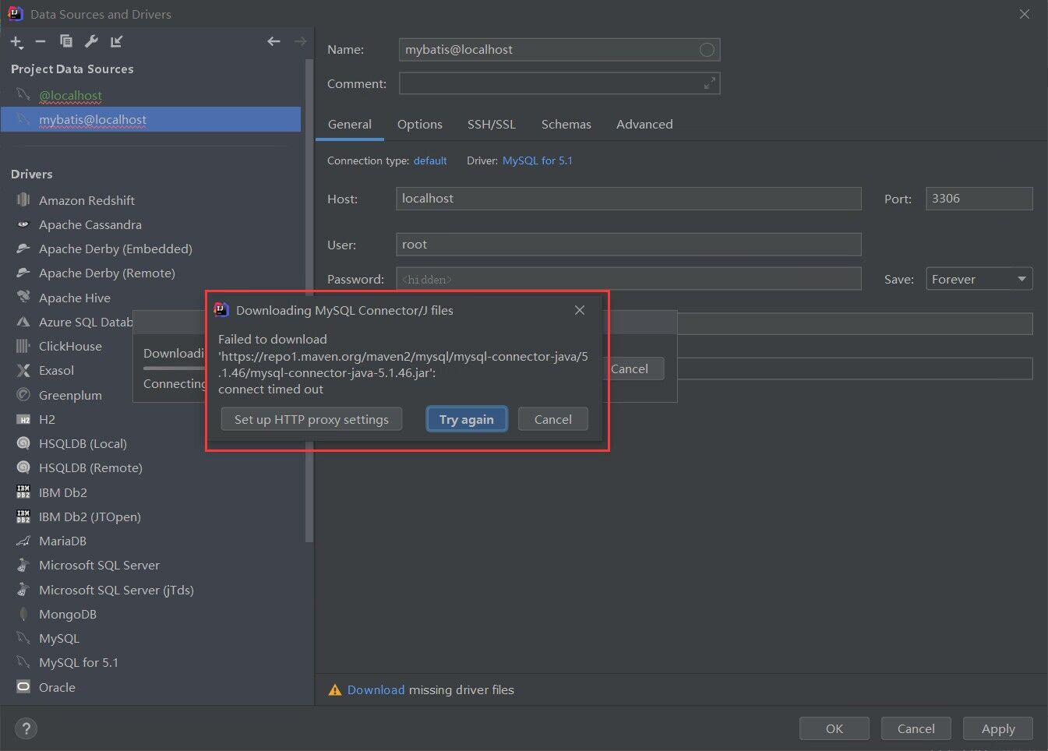Select the Azure SQL Database driver icon

click(23, 322)
